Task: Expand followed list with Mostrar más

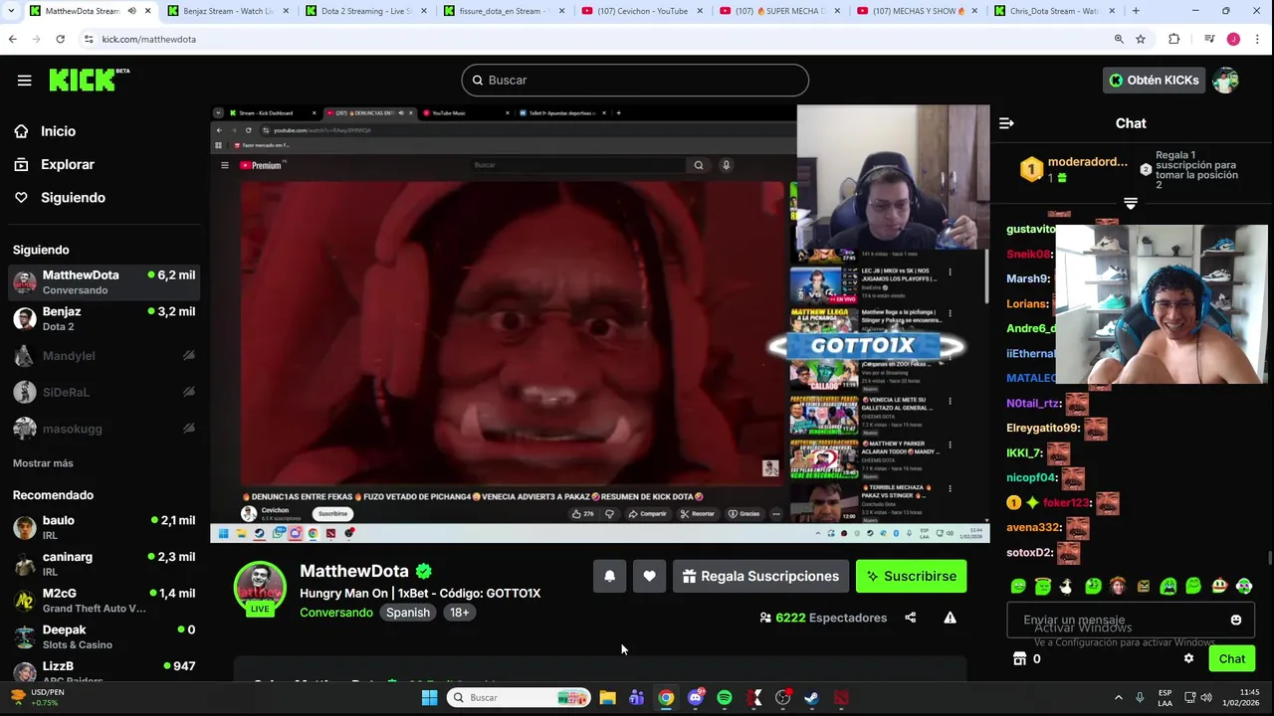Action: click(x=43, y=463)
